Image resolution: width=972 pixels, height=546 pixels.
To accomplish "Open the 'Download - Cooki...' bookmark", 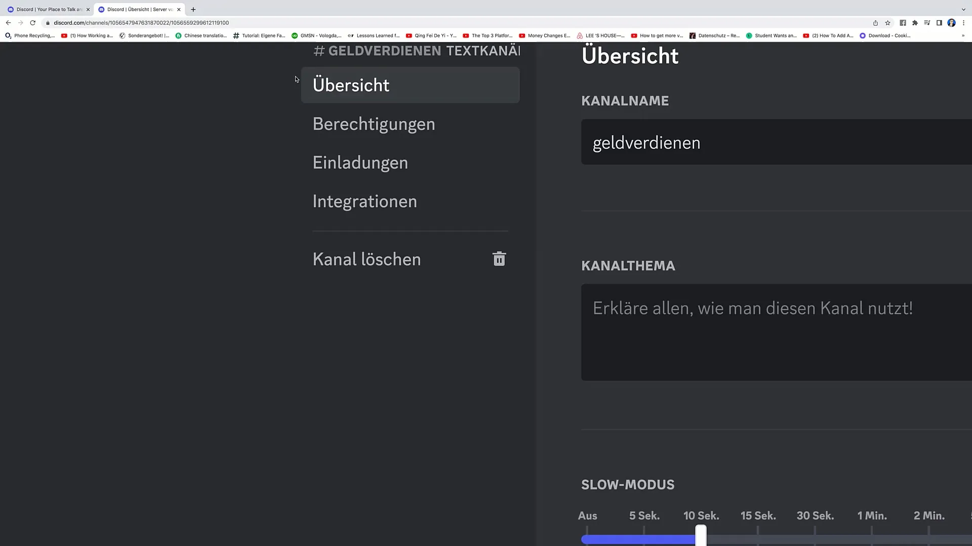I will tap(885, 35).
